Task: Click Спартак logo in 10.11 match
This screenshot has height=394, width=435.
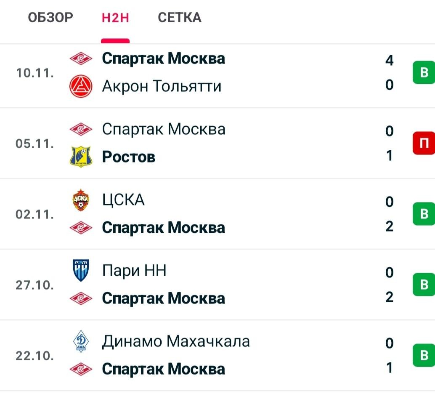Action: coord(81,59)
